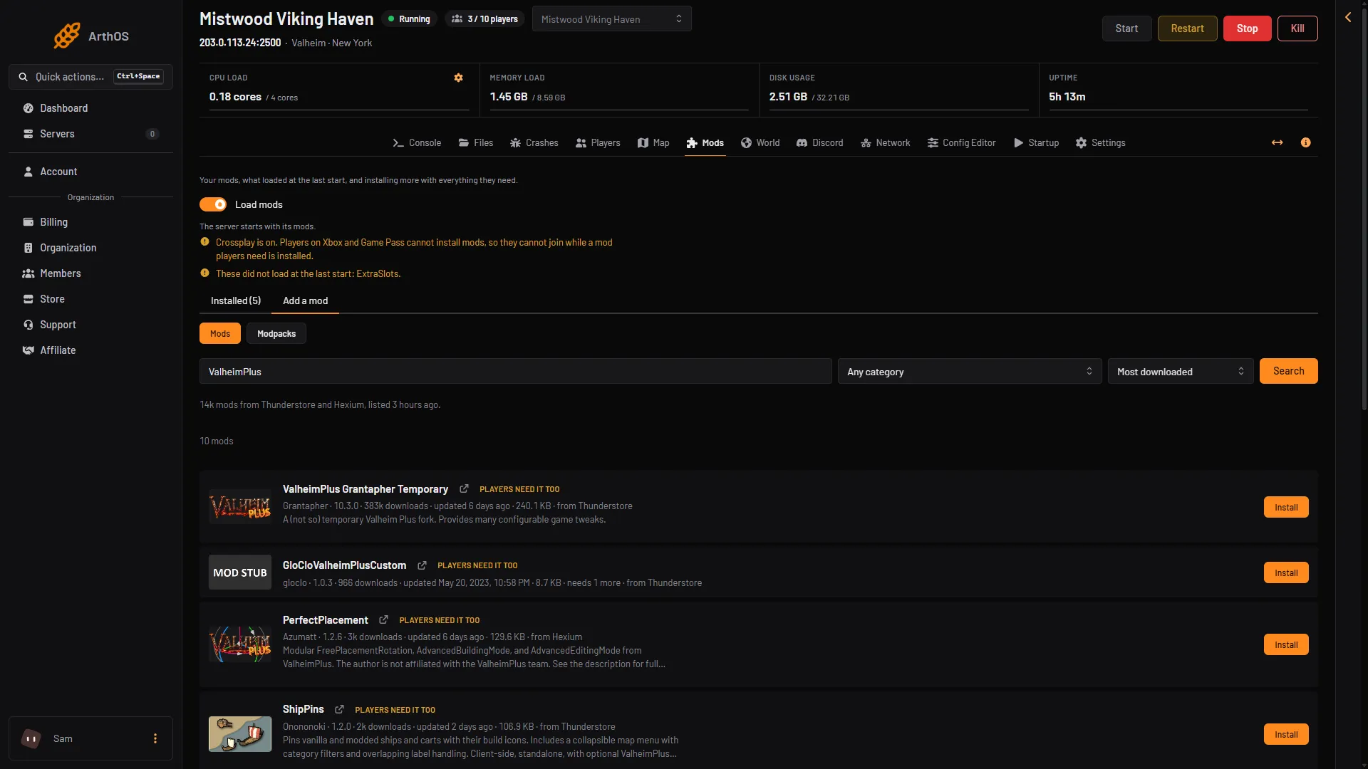Click the Kill button
Image resolution: width=1368 pixels, height=769 pixels.
coord(1297,28)
